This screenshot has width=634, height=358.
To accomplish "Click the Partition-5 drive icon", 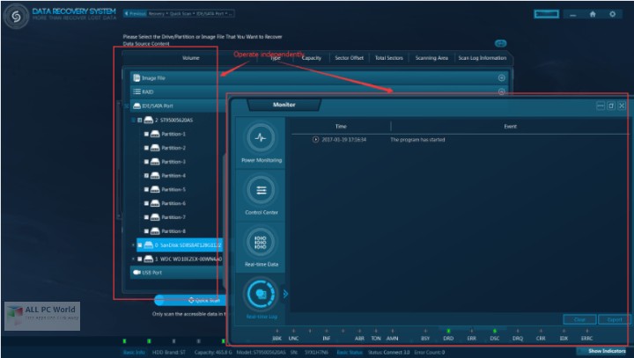I will click(155, 189).
